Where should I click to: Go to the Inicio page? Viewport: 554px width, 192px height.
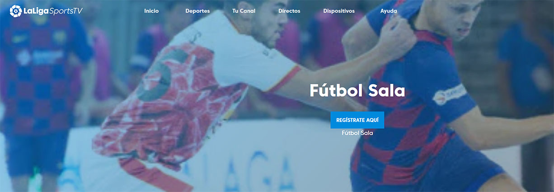click(x=151, y=11)
